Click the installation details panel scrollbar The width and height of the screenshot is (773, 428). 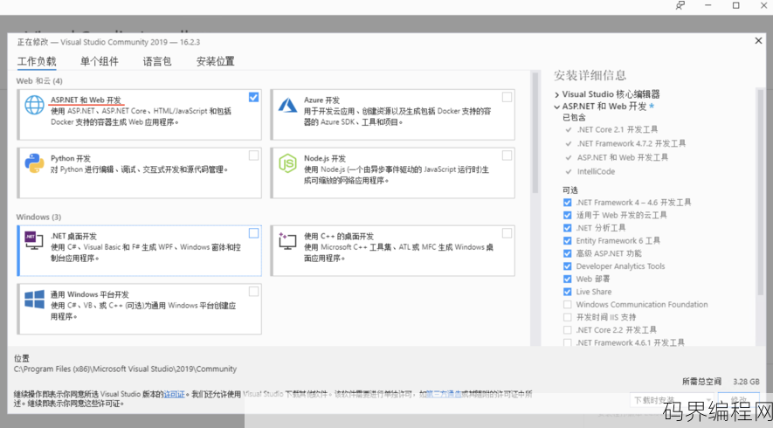tap(759, 192)
